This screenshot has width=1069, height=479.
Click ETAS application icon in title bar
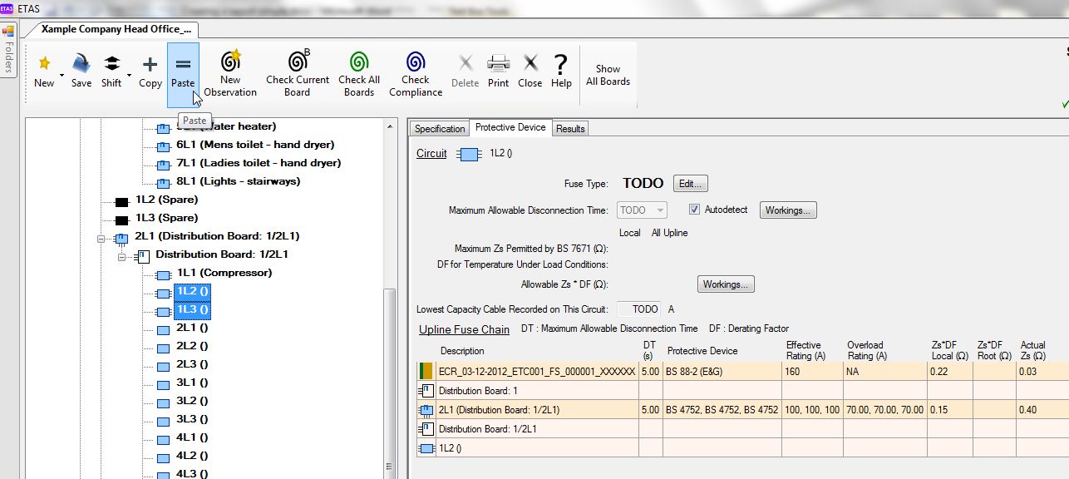(x=7, y=7)
